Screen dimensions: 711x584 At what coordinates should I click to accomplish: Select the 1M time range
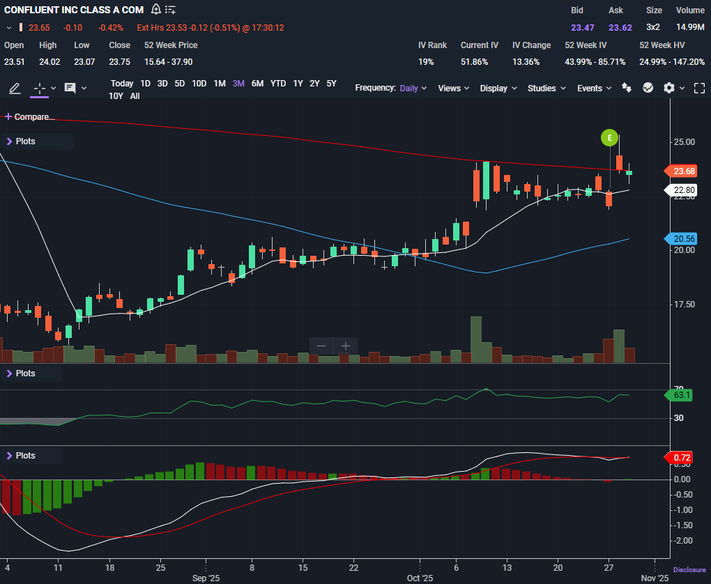coord(220,84)
